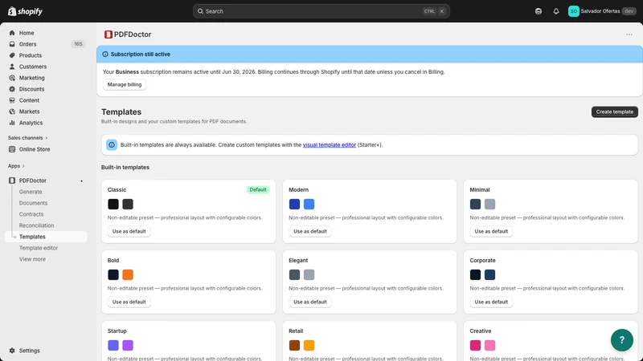The height and width of the screenshot is (361, 643).
Task: Open the Reconciliation page
Action: point(36,225)
